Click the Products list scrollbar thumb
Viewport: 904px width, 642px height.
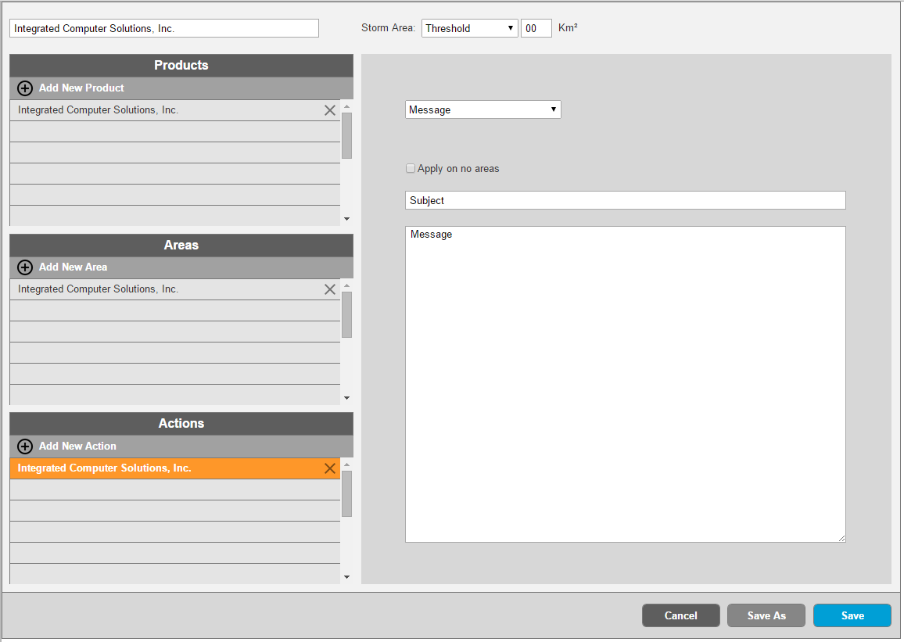coord(346,135)
